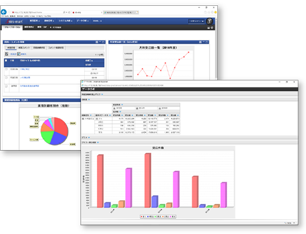Expand the 2015年 year column icon
Viewport: 306px width, 234px height.
160,108
